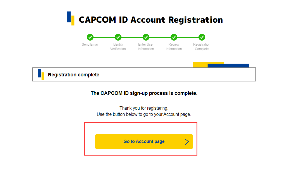The height and width of the screenshot is (169, 299).
Task: Click the Capcom logo beside the page title
Action: [x=71, y=18]
